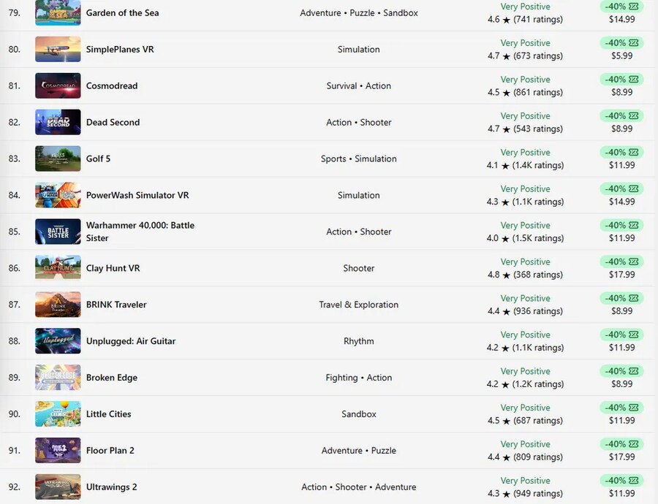Click the Very Positive rating for Dead Second
The image size is (658, 504).
click(525, 115)
